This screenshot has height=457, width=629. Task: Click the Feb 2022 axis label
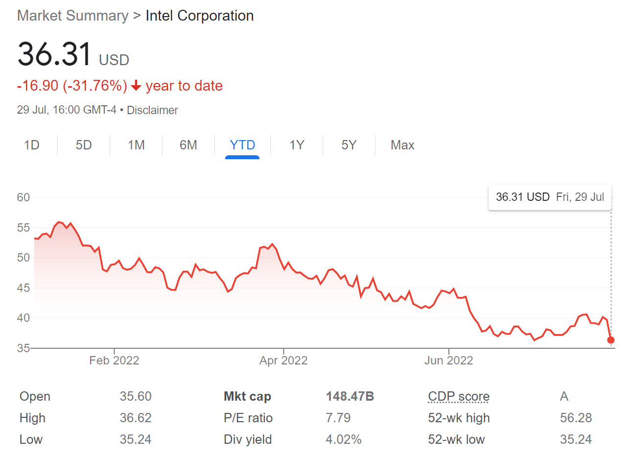coord(114,361)
